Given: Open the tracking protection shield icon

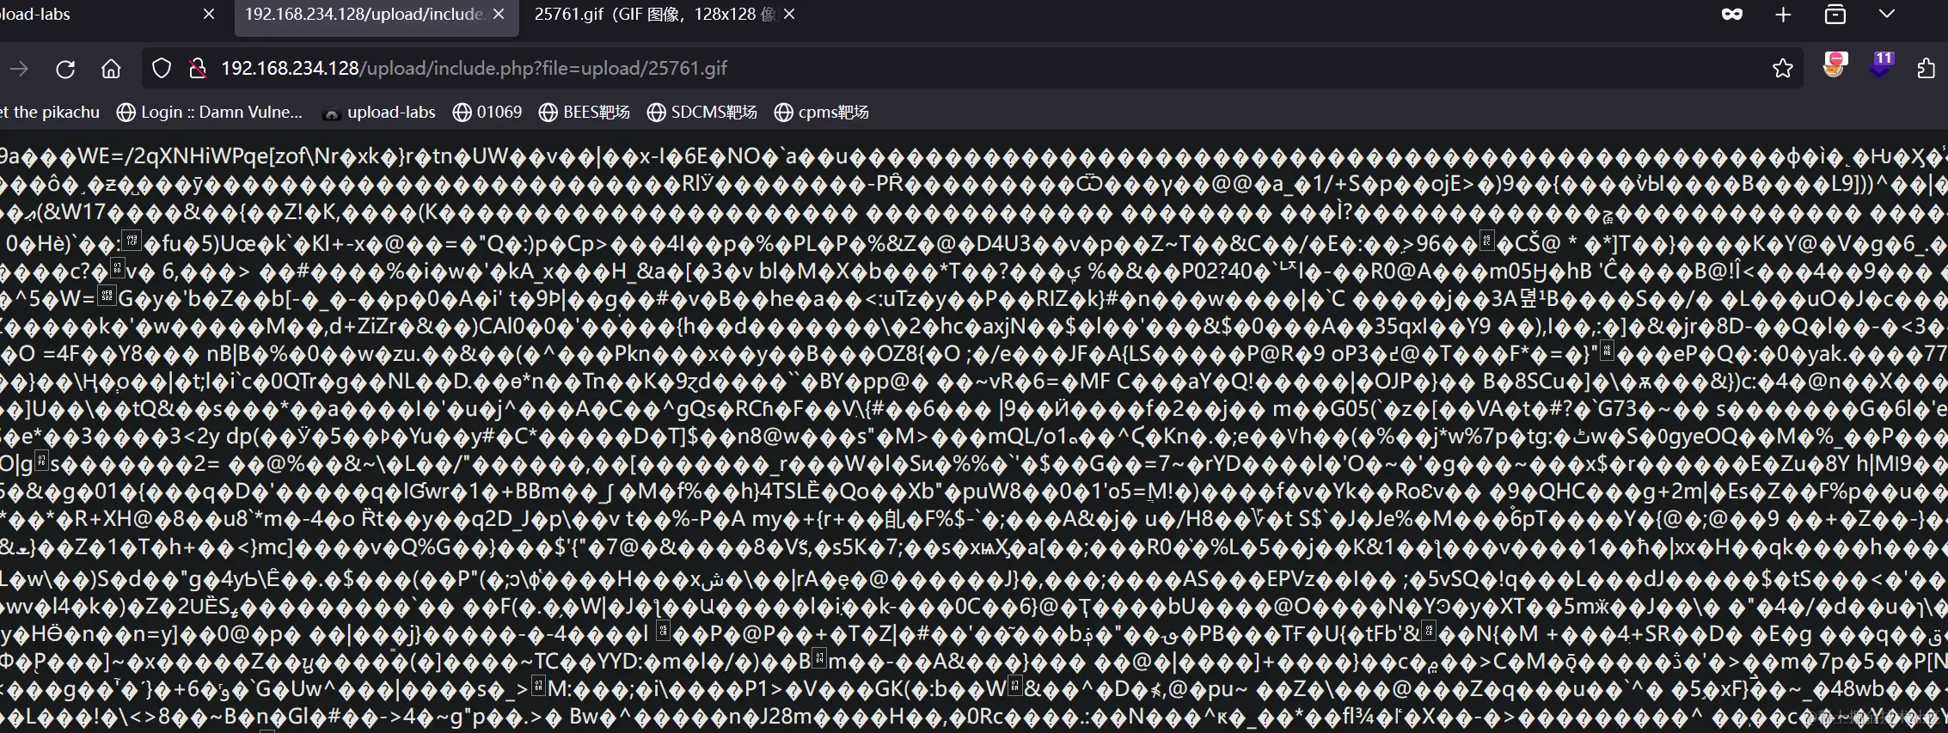Looking at the screenshot, I should click(x=162, y=69).
